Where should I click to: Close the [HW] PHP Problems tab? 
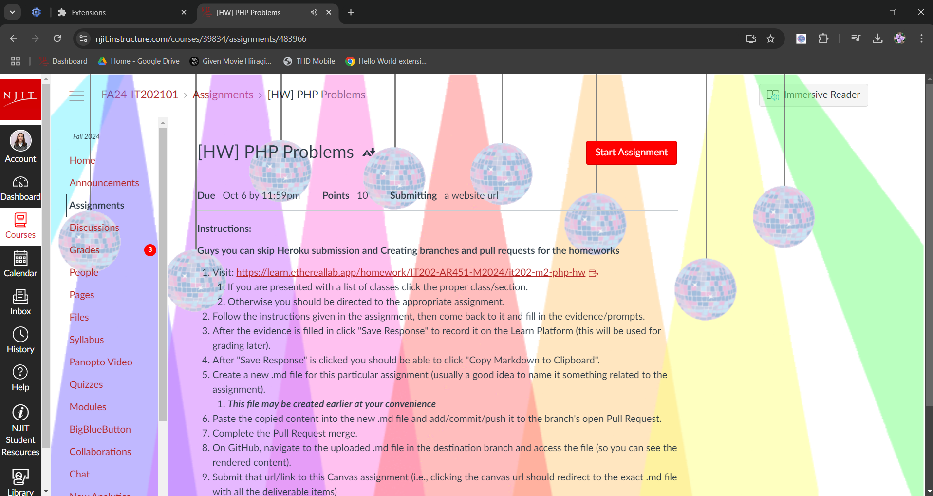point(329,12)
